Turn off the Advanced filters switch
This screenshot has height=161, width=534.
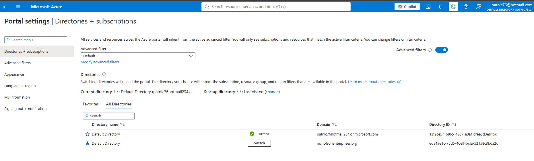[x=442, y=50]
